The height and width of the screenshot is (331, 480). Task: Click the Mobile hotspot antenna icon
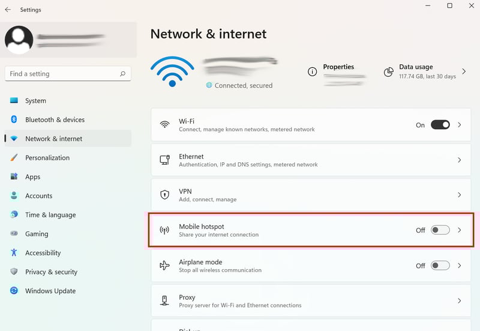pos(164,230)
